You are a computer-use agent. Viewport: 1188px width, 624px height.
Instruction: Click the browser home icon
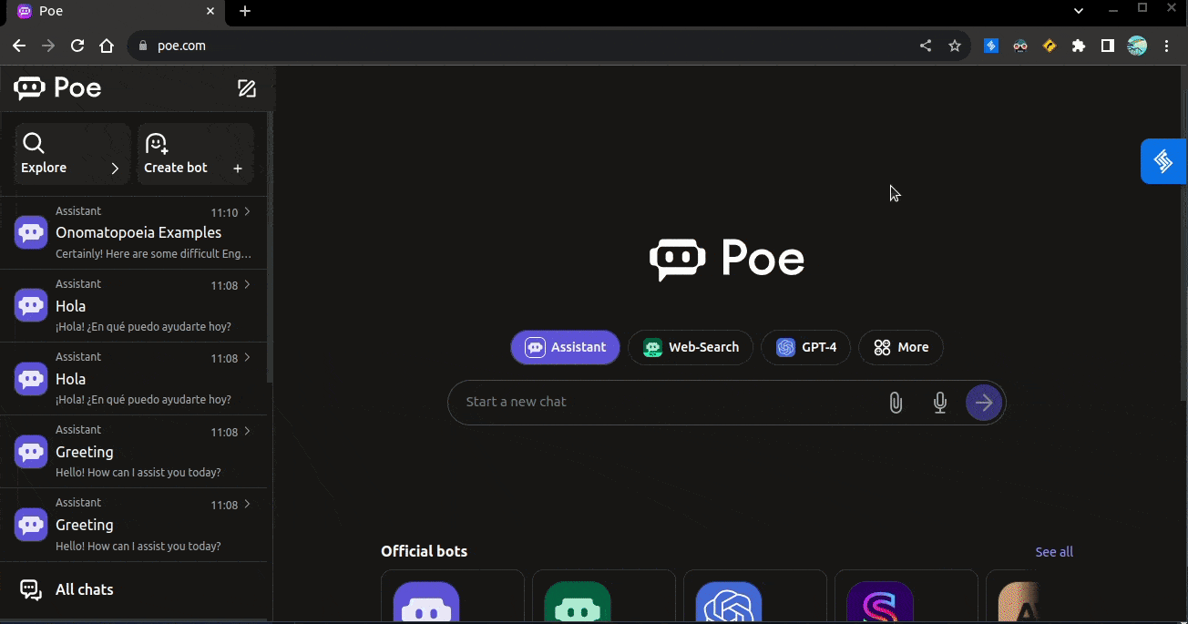point(107,46)
